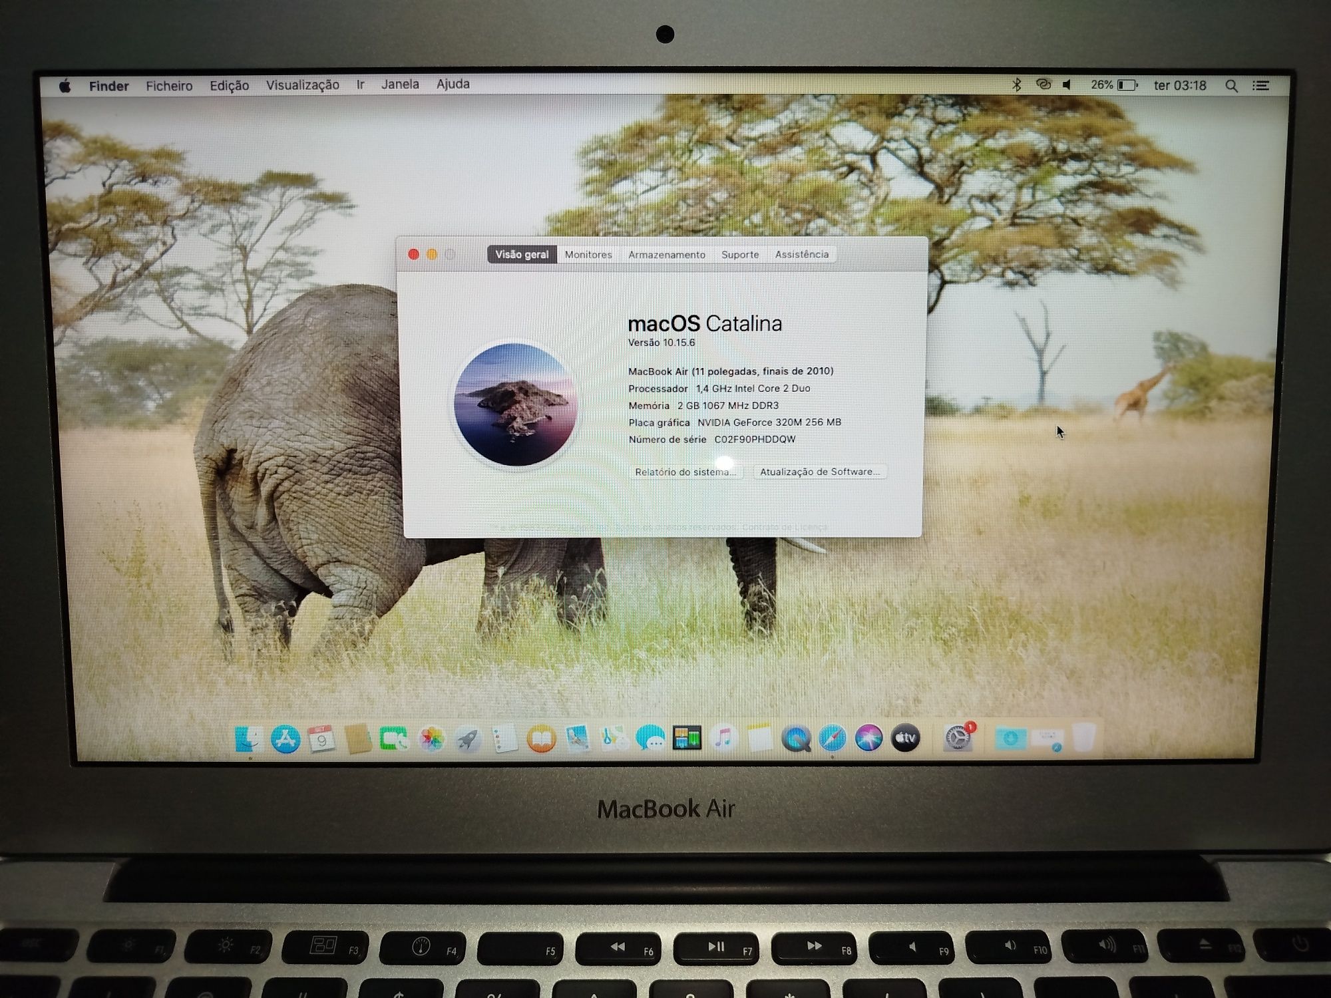Minimize the About This Mac window
This screenshot has width=1331, height=998.
(x=432, y=254)
